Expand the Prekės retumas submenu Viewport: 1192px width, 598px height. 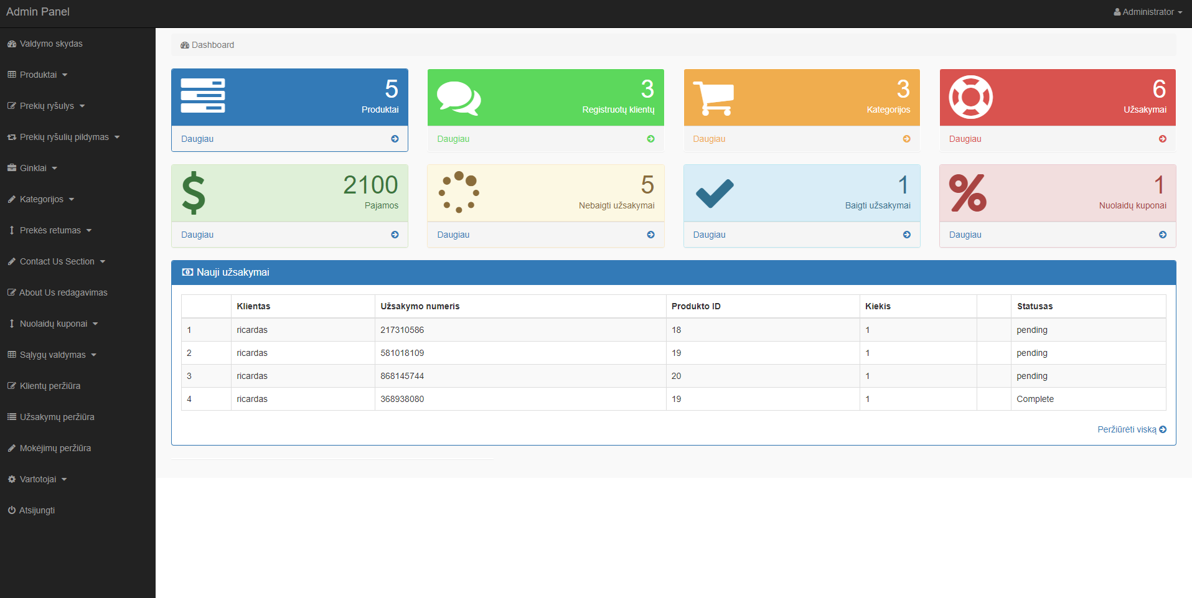[x=50, y=230]
